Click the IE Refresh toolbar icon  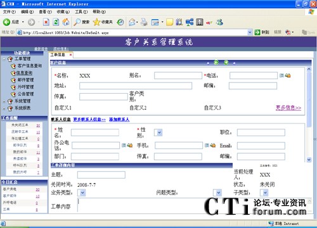tap(56, 22)
